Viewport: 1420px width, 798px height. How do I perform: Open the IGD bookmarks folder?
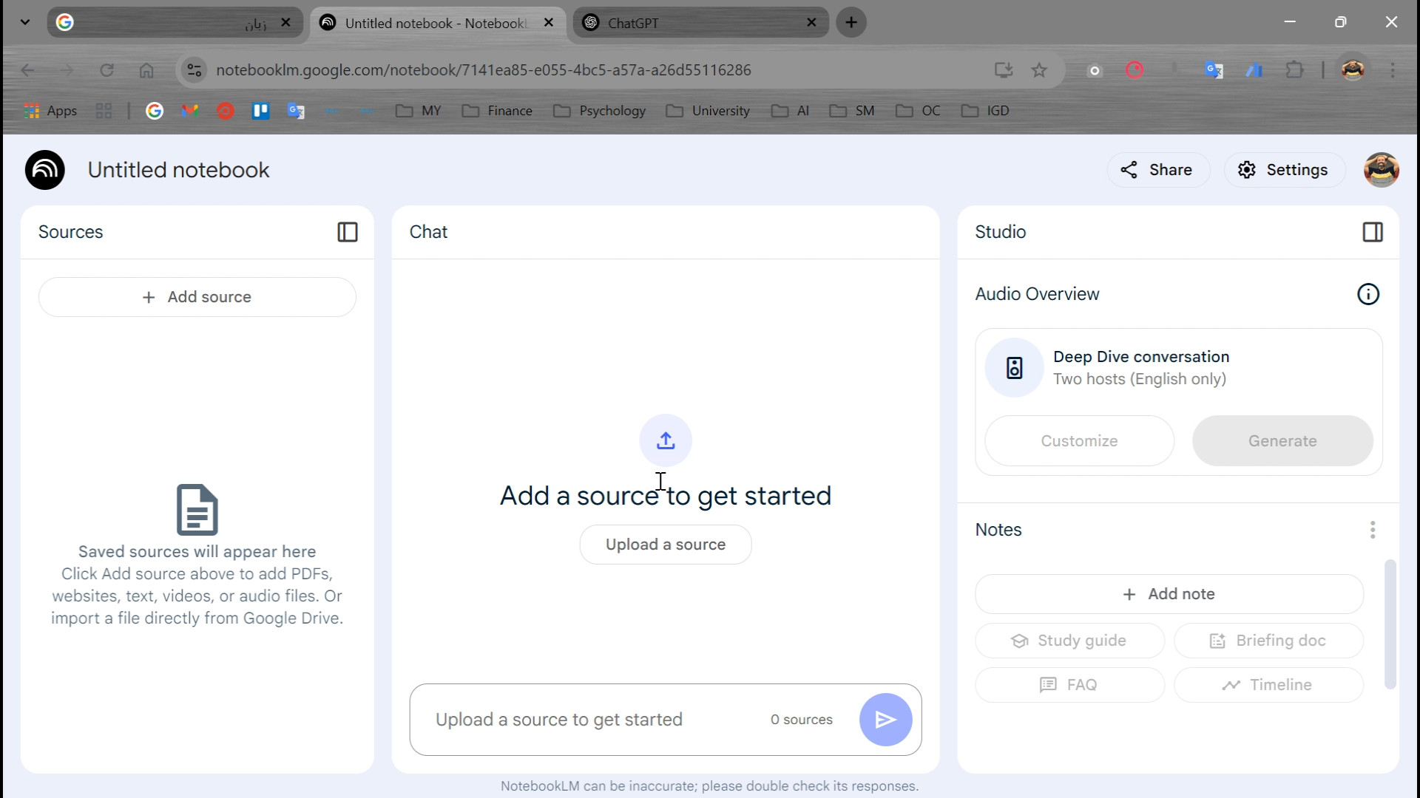pyautogui.click(x=985, y=111)
